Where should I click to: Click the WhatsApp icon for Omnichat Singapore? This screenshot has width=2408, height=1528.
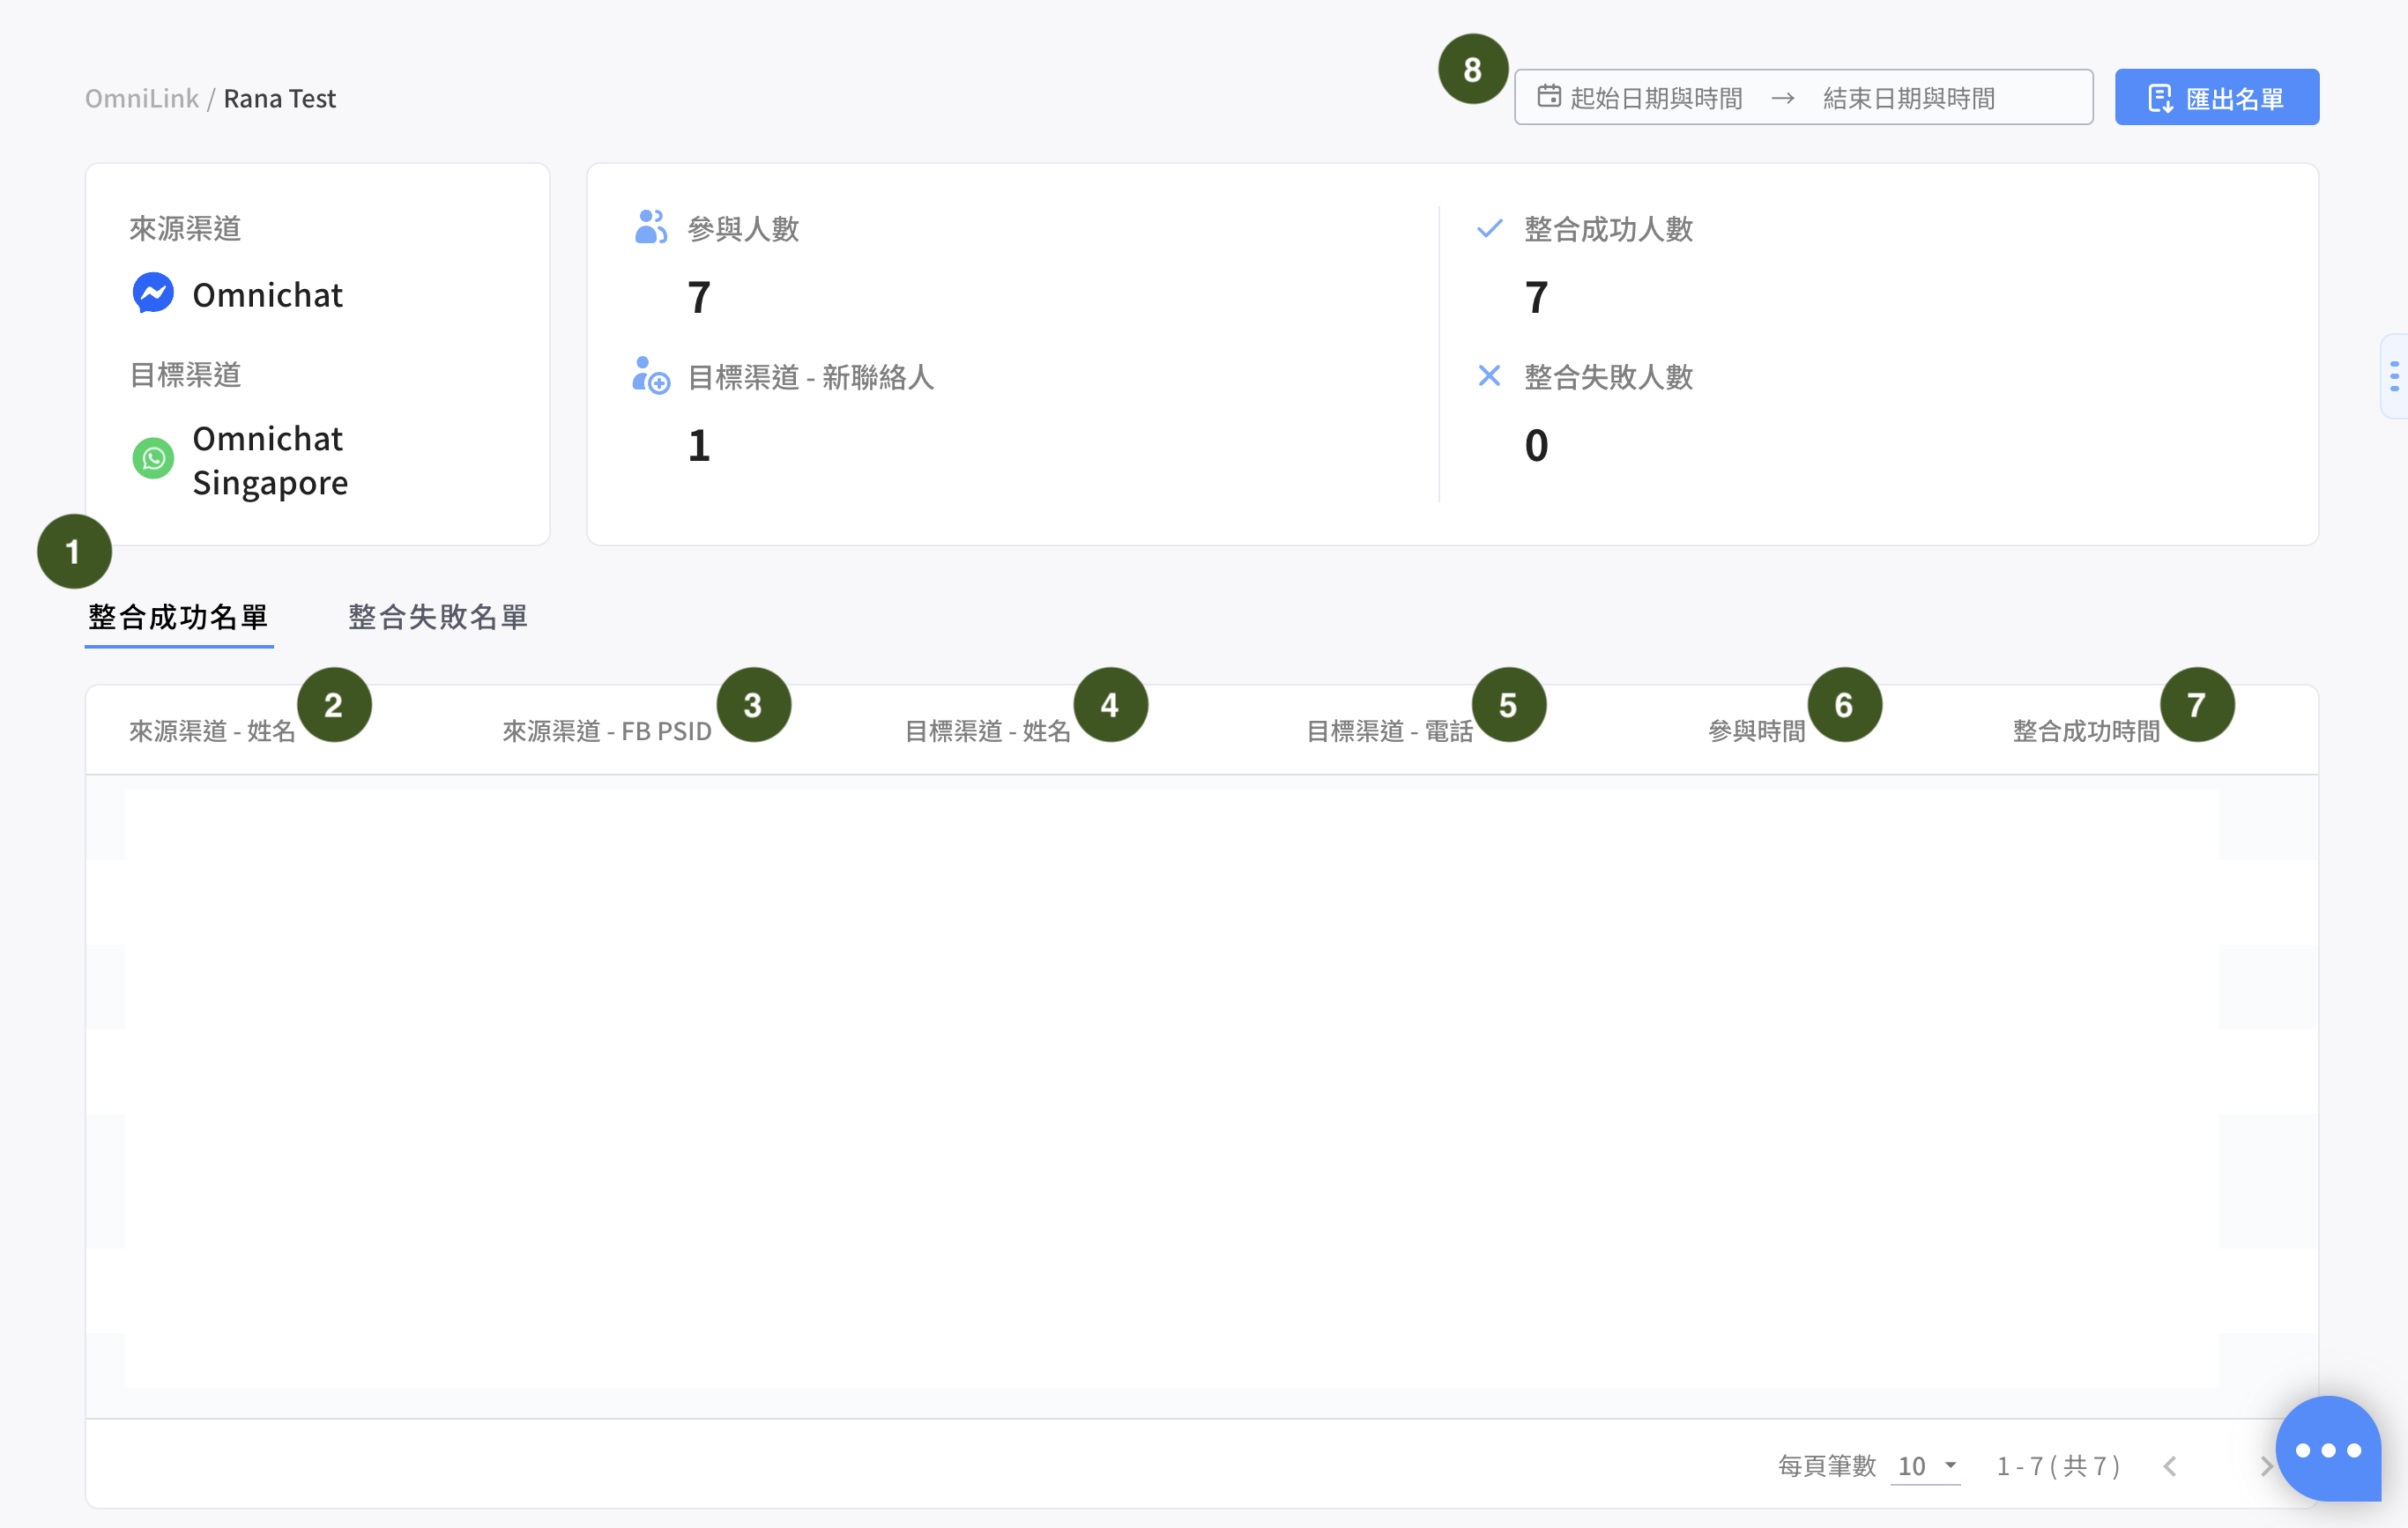click(153, 459)
